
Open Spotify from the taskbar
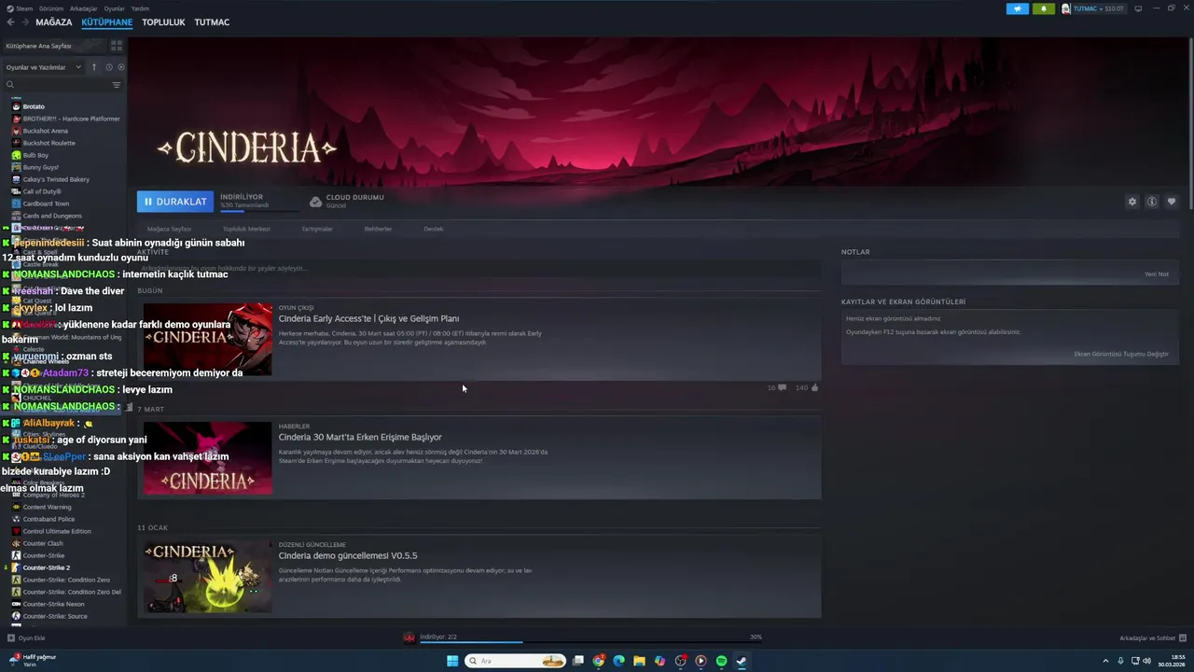[x=721, y=661]
